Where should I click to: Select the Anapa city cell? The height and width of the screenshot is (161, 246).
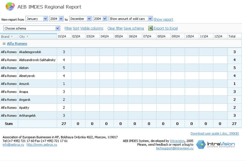(37, 92)
